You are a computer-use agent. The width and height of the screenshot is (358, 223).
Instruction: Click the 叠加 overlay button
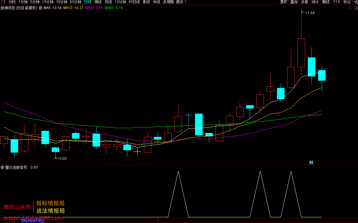coord(294,2)
